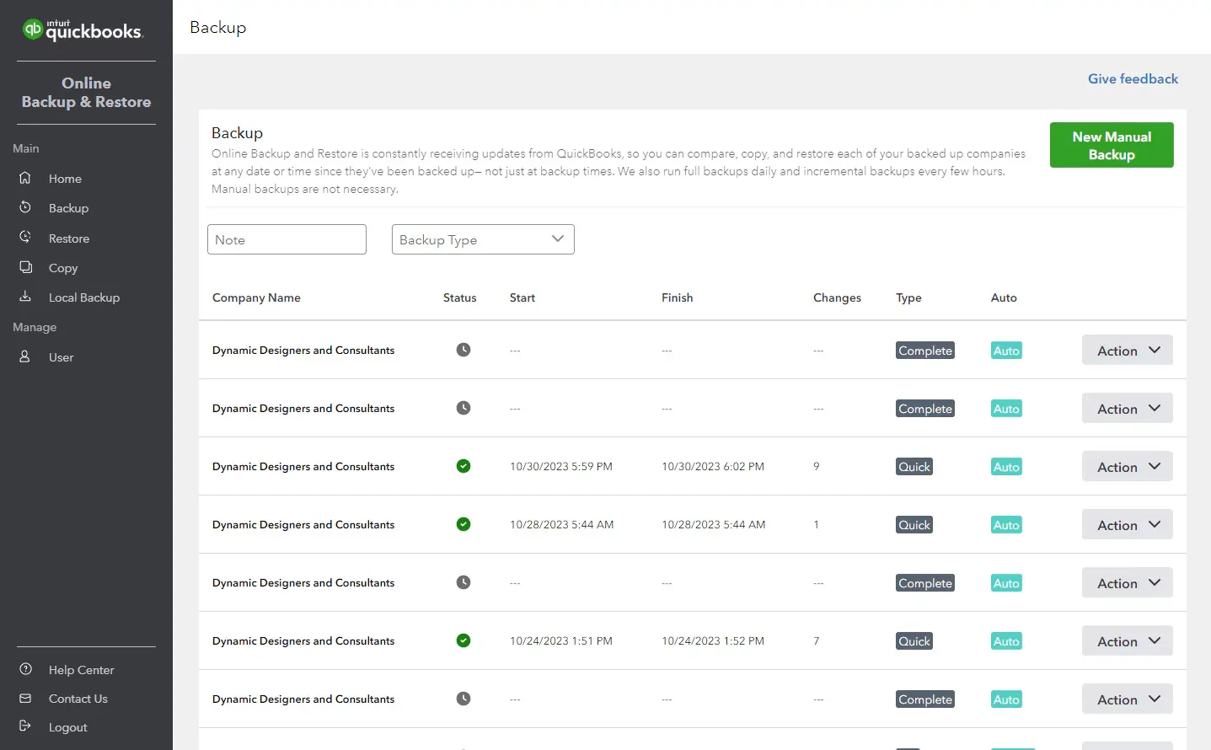The image size is (1211, 750).
Task: Open the Help Center link
Action: click(x=81, y=670)
